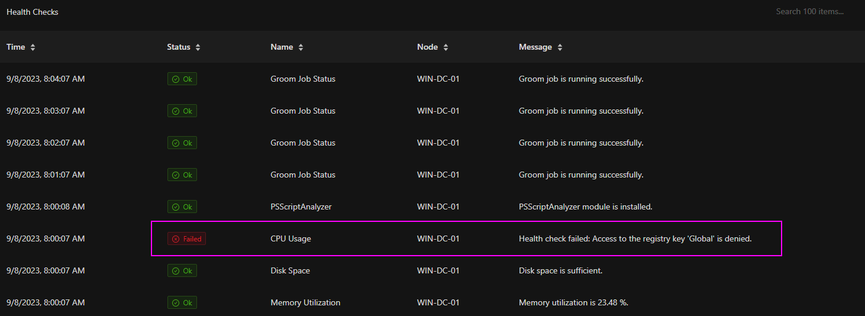865x316 pixels.
Task: Click Ok badge for Disk Space row
Action: pyautogui.click(x=182, y=271)
